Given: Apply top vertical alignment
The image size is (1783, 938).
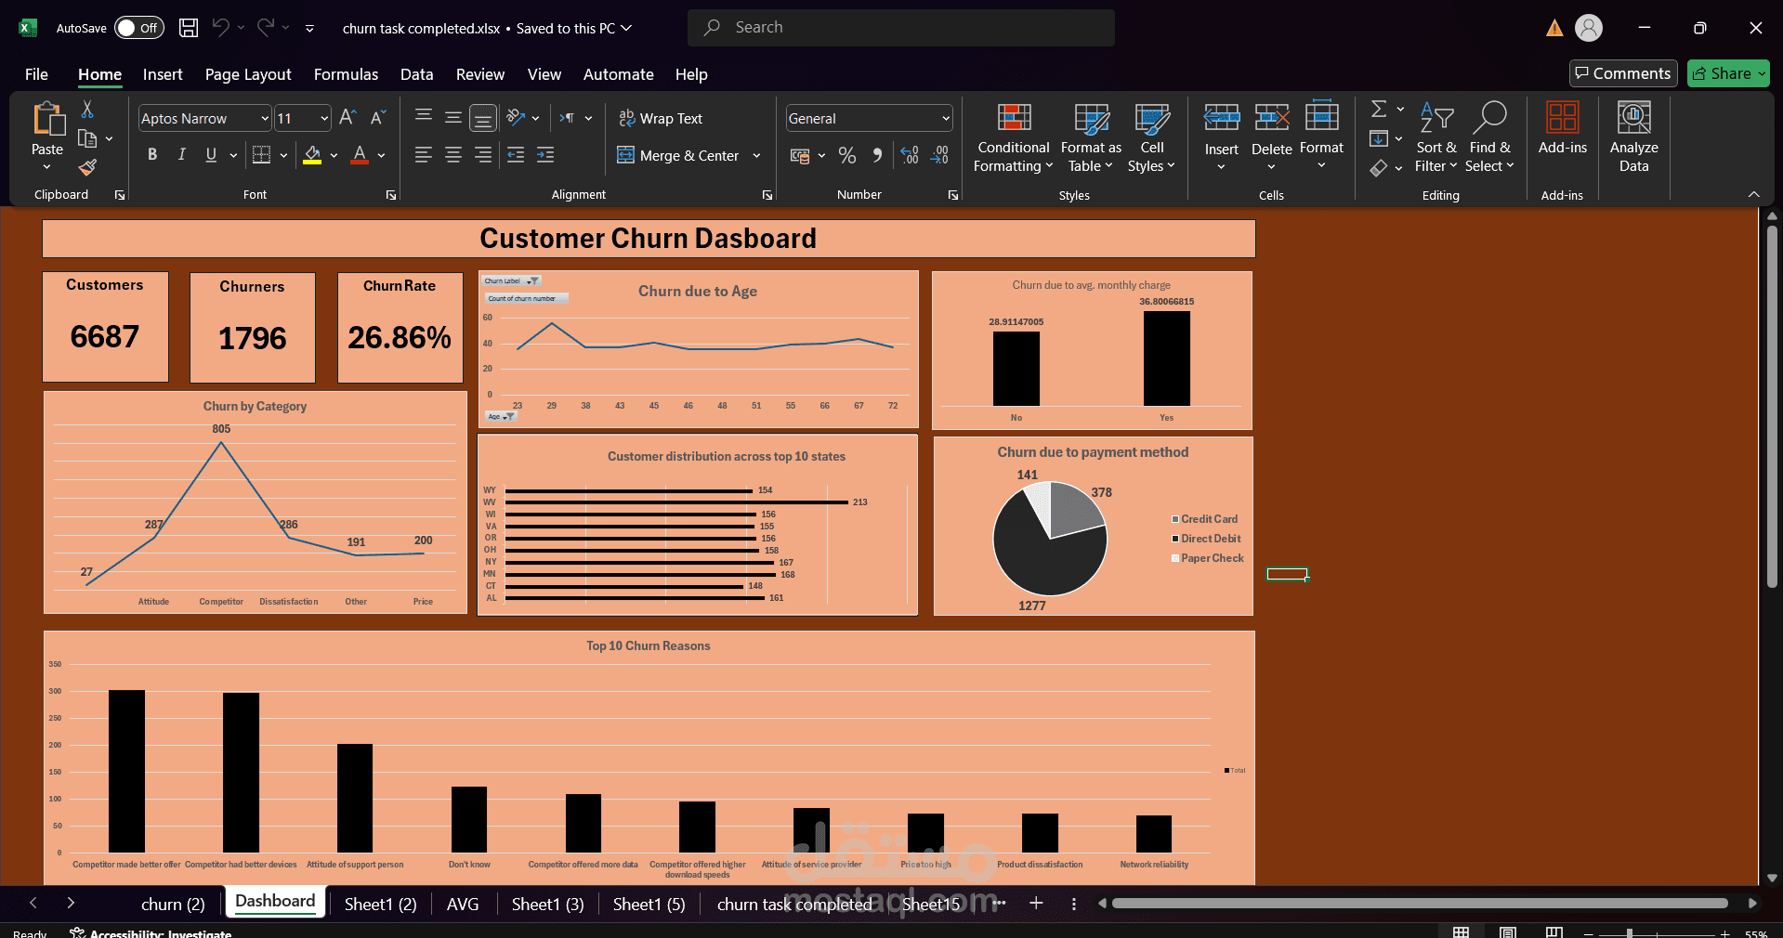Looking at the screenshot, I should (424, 117).
